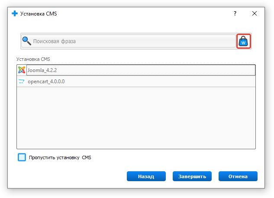The height and width of the screenshot is (198, 274).
Task: Open the CMS marketplace shopping bag icon
Action: click(x=243, y=41)
